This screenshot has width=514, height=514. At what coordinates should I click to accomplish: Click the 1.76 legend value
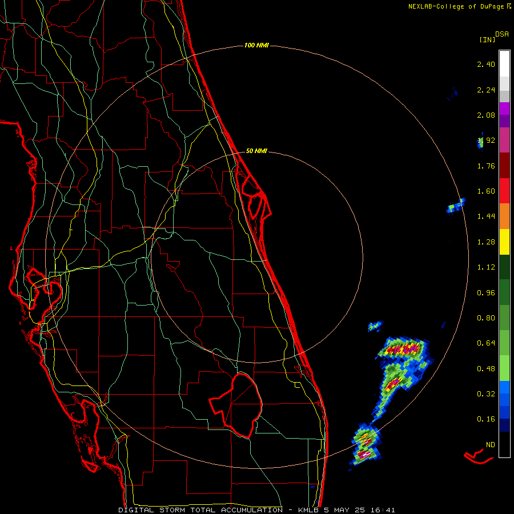point(486,166)
